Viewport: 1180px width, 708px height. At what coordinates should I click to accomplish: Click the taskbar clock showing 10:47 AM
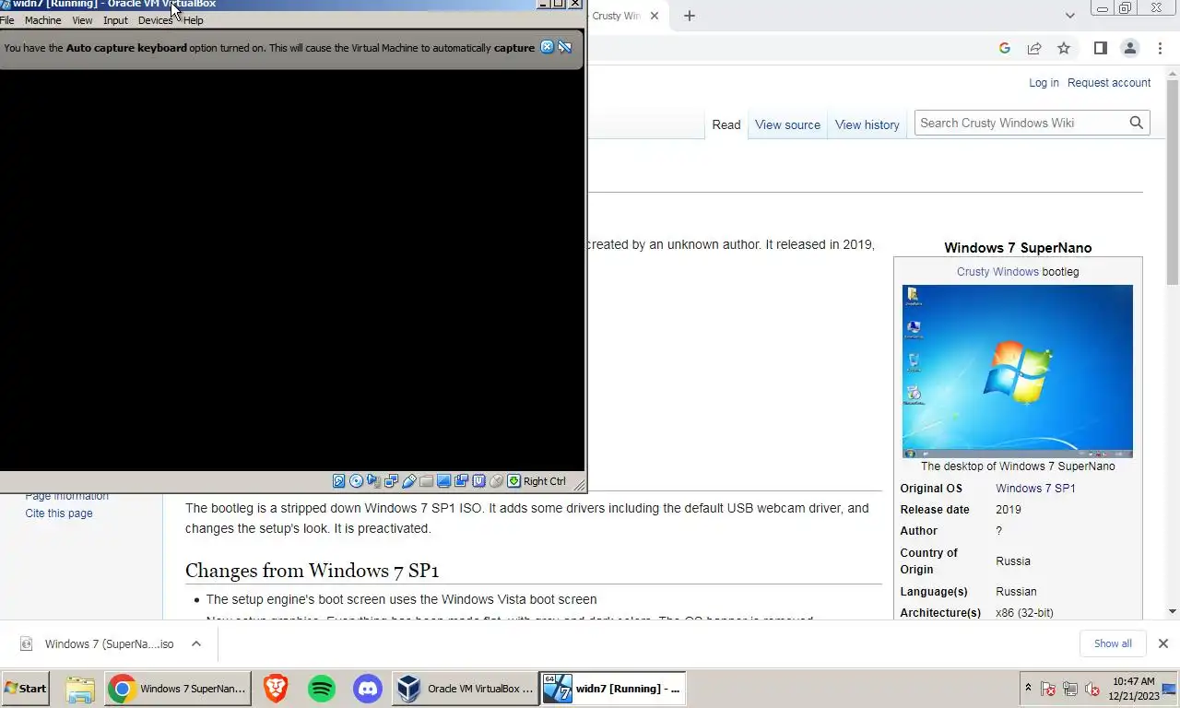[x=1133, y=689]
